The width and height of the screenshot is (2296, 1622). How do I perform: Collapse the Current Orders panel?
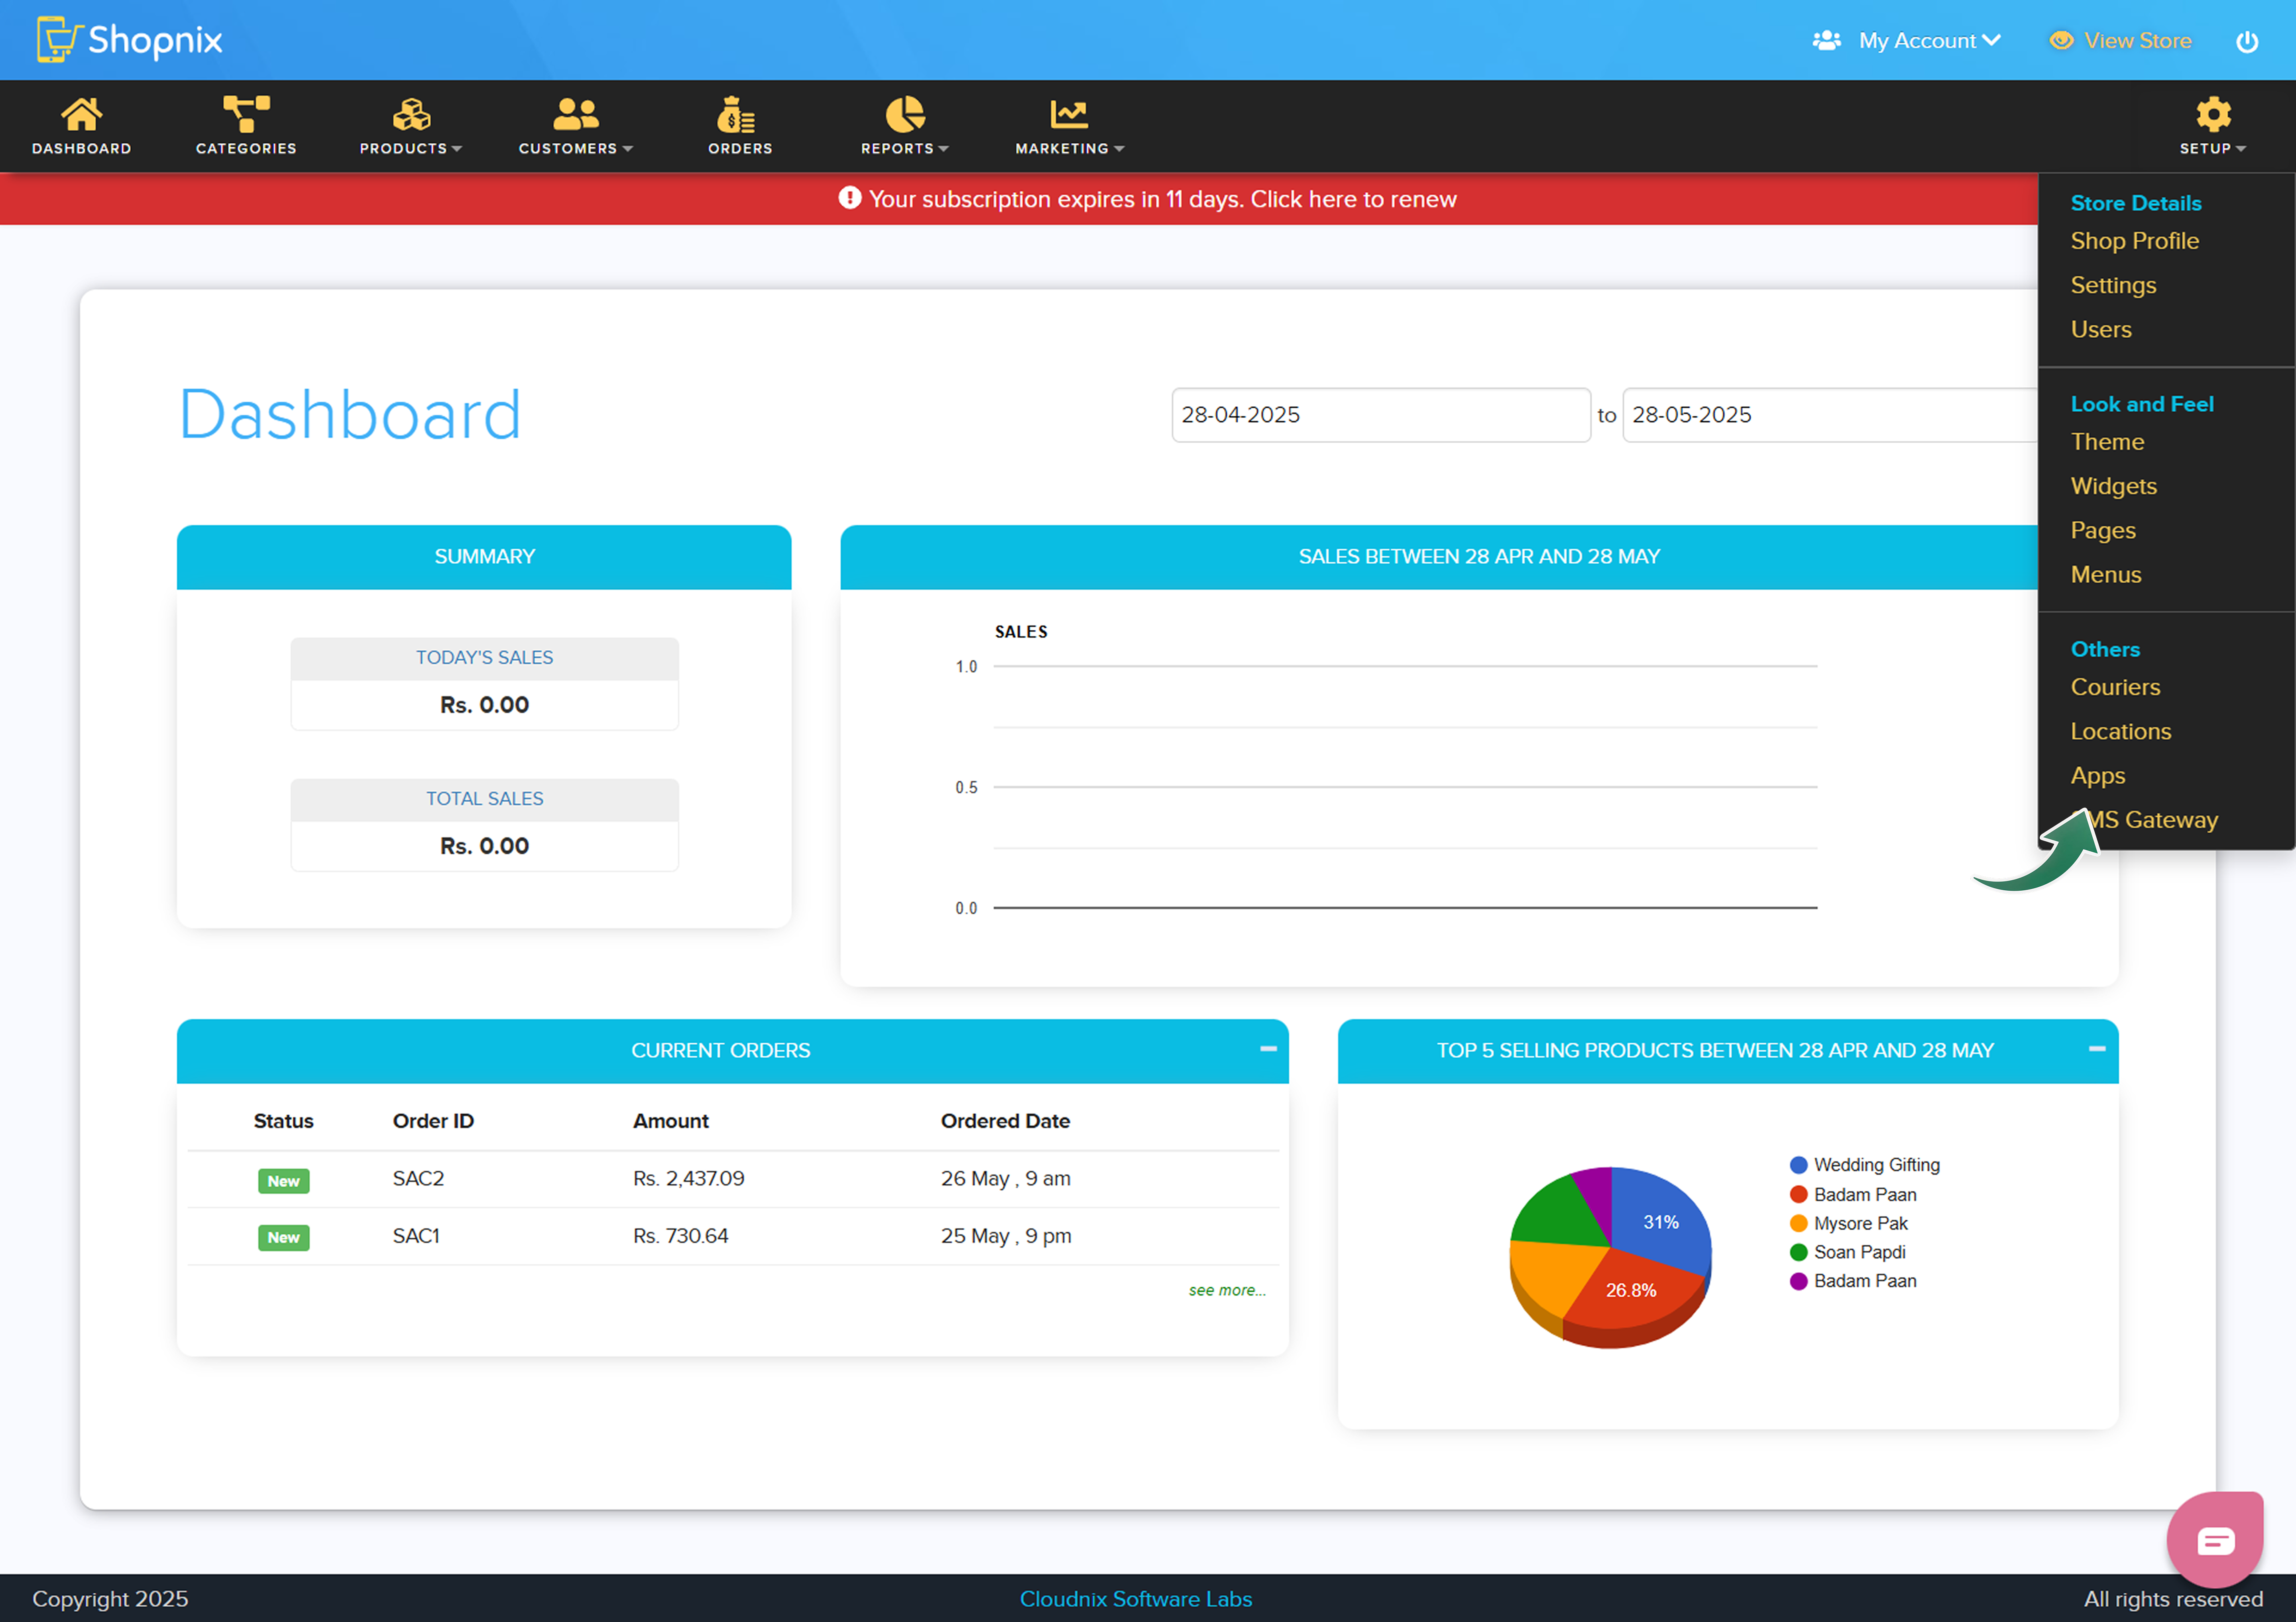click(1268, 1049)
